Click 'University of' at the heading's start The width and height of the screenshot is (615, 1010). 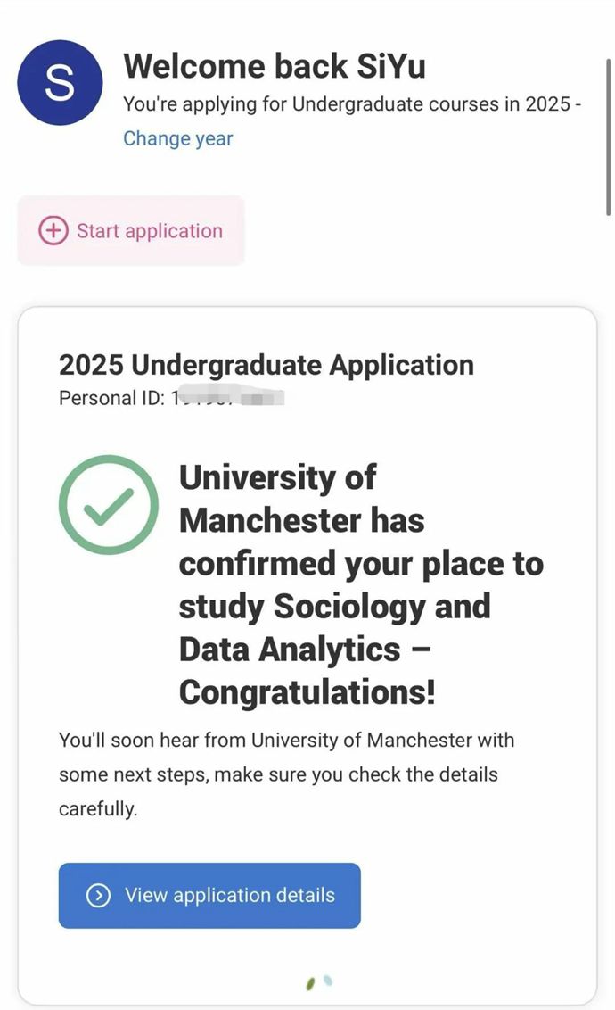click(277, 478)
